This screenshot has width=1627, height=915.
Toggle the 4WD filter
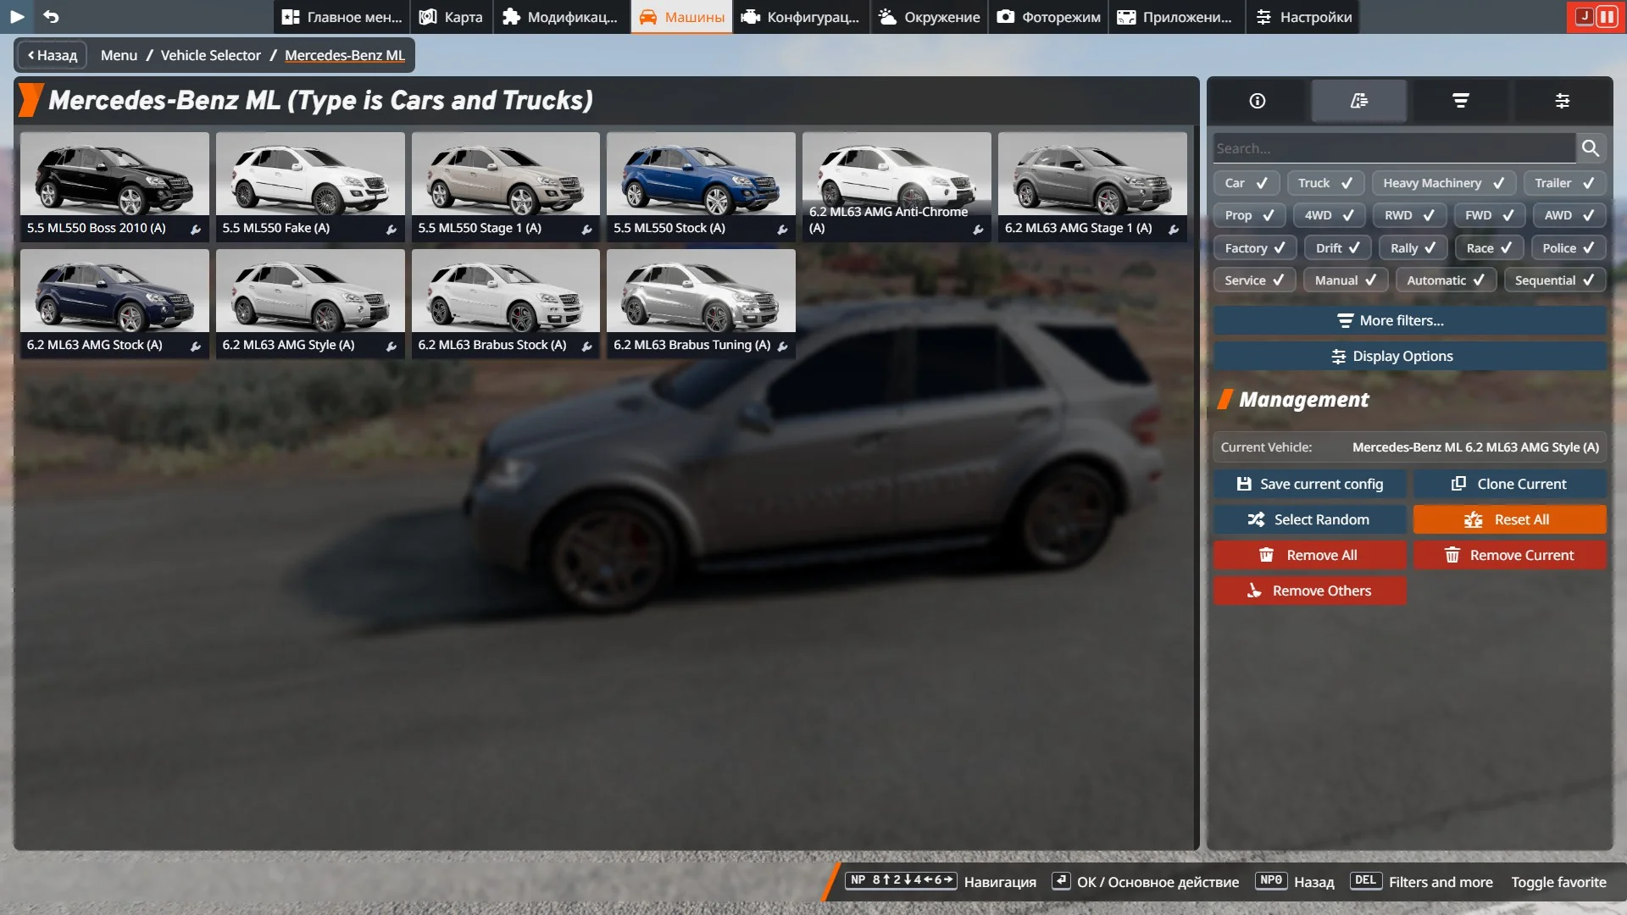tap(1329, 215)
